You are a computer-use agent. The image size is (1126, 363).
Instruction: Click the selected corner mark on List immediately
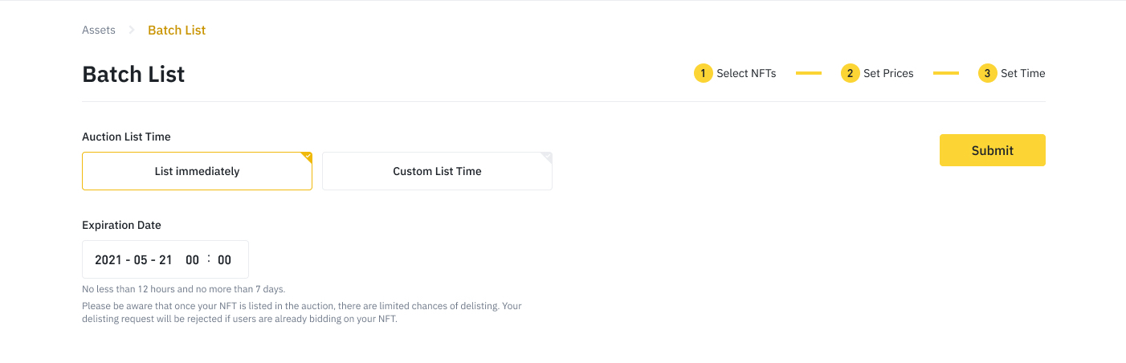pos(307,157)
